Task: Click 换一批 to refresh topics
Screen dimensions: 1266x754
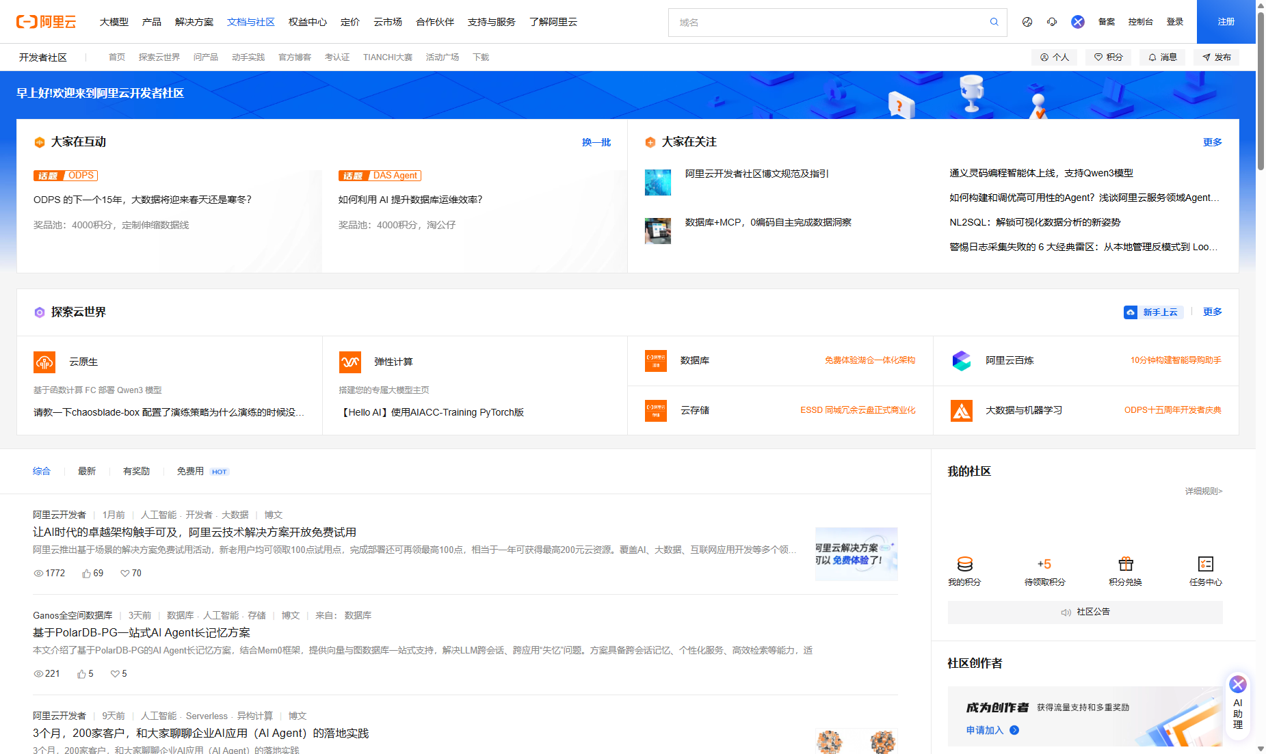Action: click(596, 142)
